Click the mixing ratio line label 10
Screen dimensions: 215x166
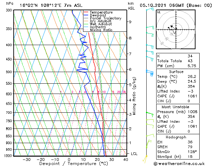[x=104, y=92]
